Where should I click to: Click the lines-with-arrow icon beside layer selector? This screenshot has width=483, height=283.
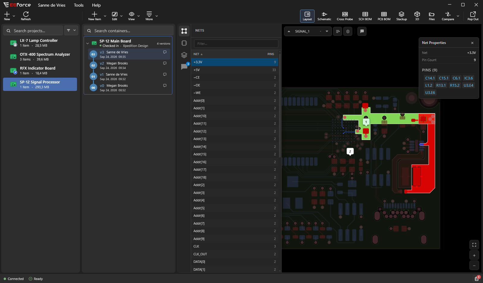(x=338, y=31)
